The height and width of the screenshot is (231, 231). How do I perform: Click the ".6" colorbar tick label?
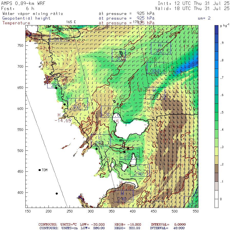coord(222,95)
